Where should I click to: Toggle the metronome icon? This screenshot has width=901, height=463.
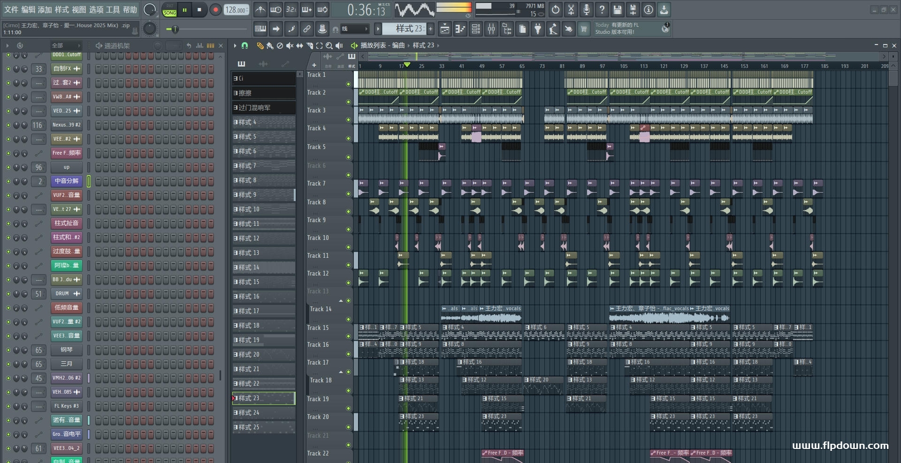pos(260,9)
